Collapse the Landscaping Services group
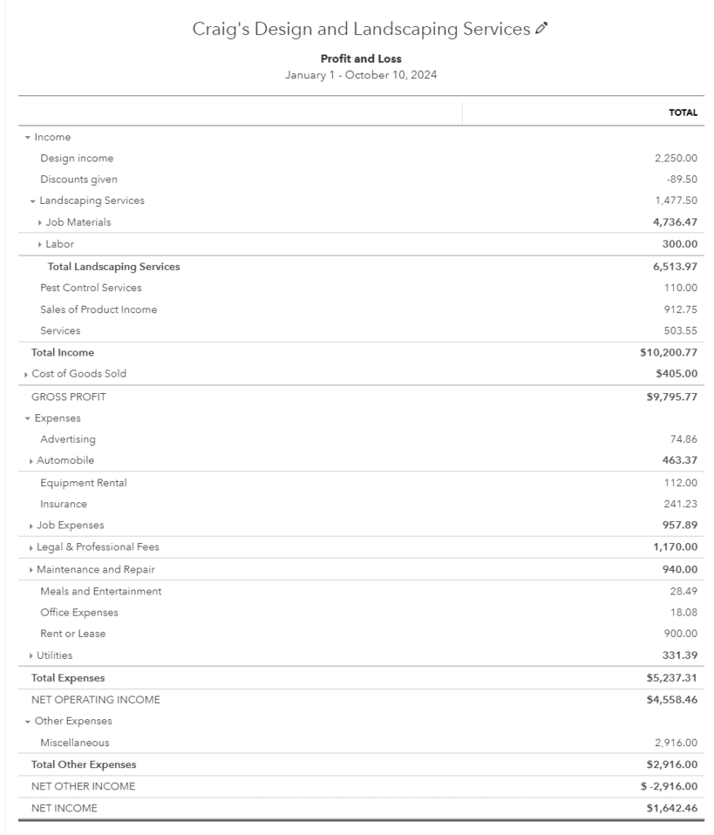The image size is (714, 835). 33,201
